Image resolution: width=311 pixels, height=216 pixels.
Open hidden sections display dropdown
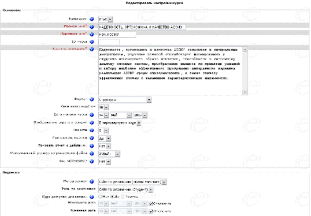click(120, 123)
